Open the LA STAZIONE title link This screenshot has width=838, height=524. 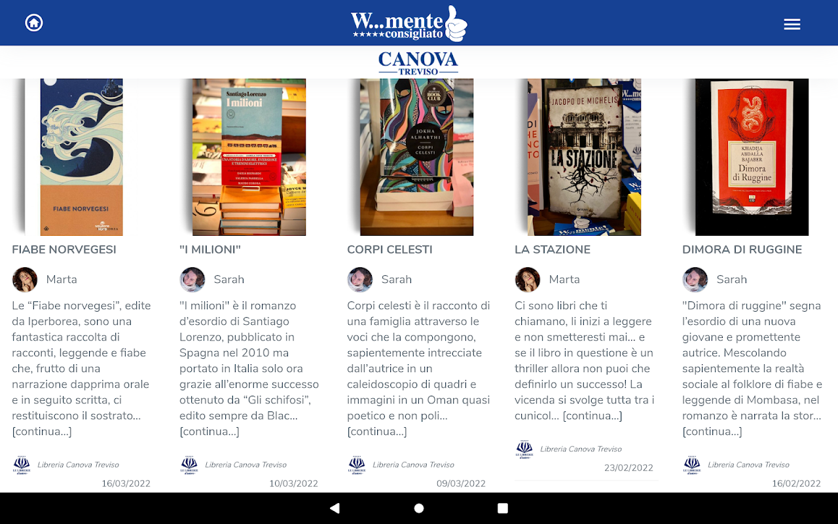coord(553,250)
